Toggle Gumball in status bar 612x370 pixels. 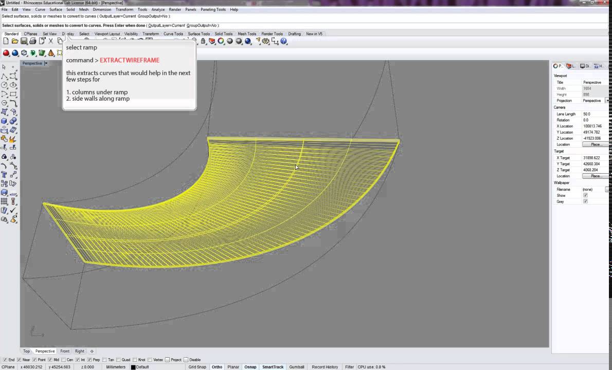click(297, 367)
